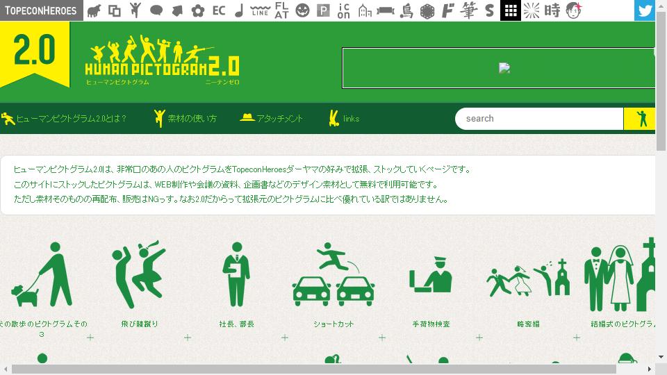Select the building houses icon
The image size is (667, 375).
click(365, 10)
